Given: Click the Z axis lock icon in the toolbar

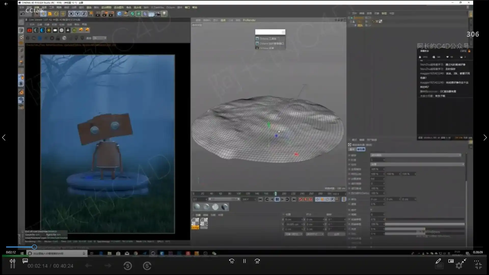Looking at the screenshot, I should click(84, 14).
